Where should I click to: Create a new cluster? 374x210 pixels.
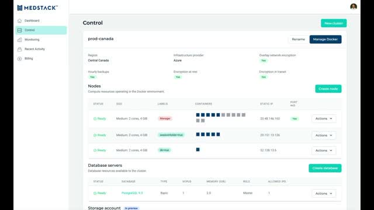[x=334, y=23]
